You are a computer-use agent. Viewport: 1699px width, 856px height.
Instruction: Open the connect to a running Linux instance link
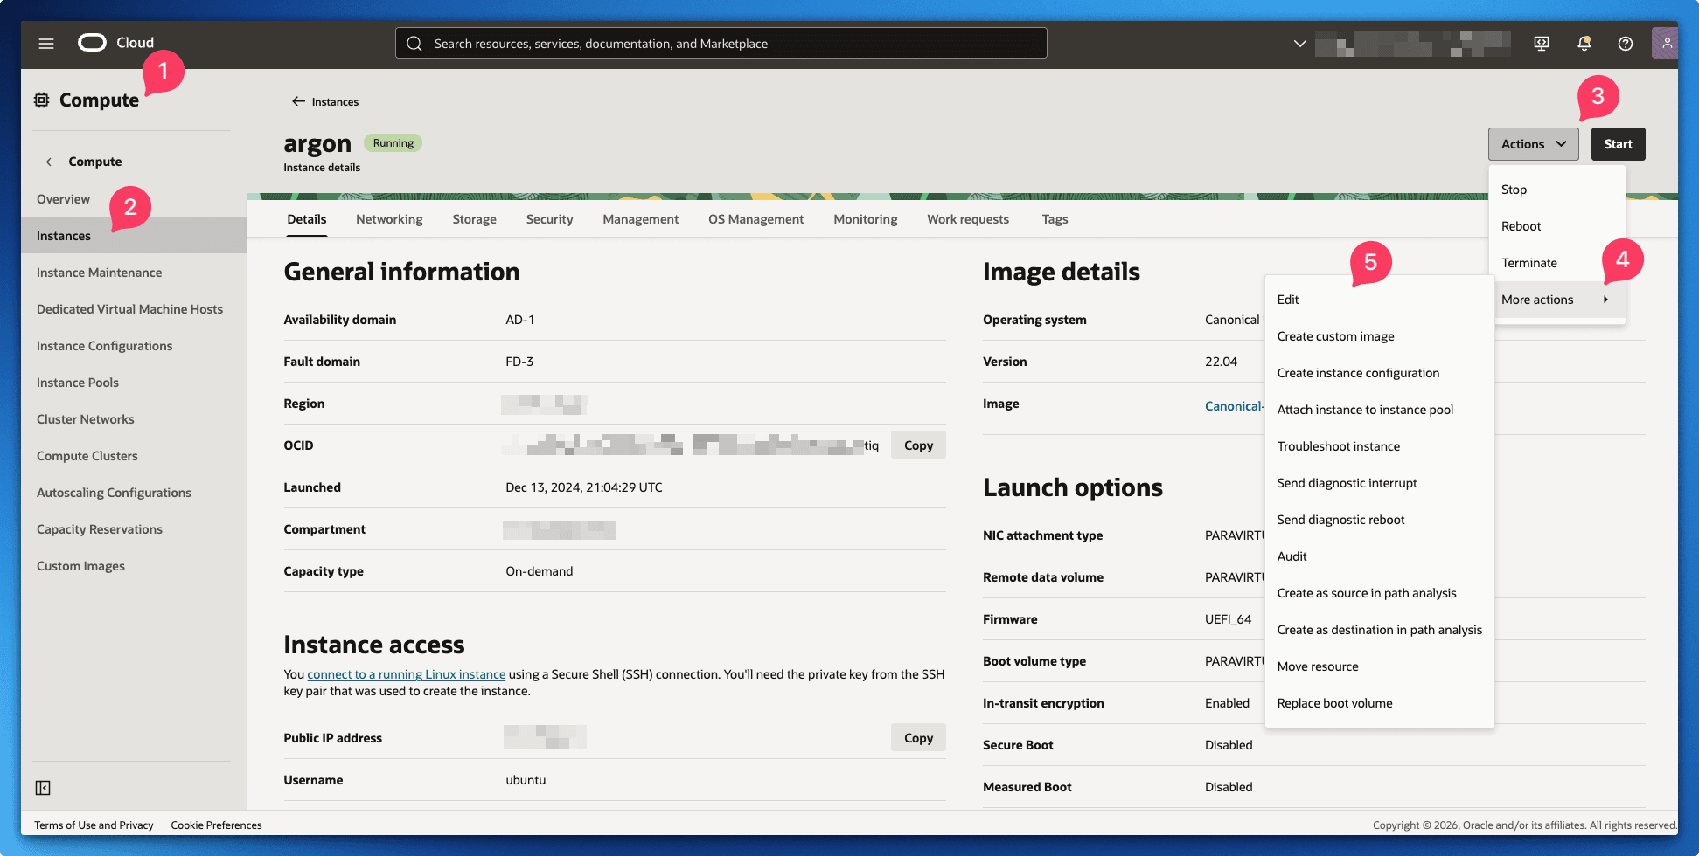pos(407,674)
